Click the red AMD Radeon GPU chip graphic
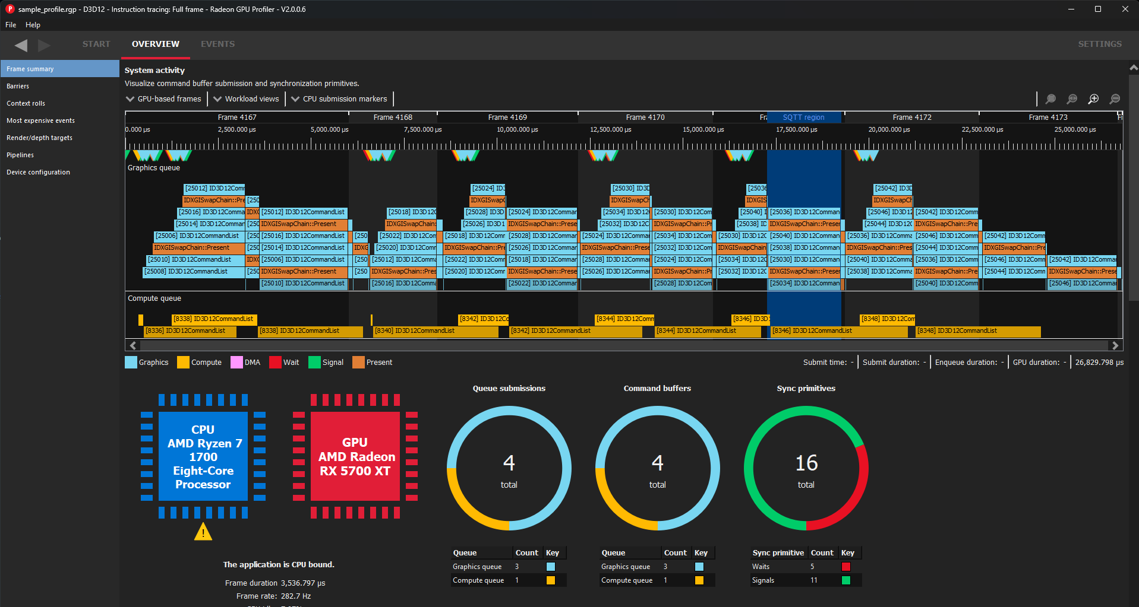This screenshot has height=607, width=1139. [355, 456]
